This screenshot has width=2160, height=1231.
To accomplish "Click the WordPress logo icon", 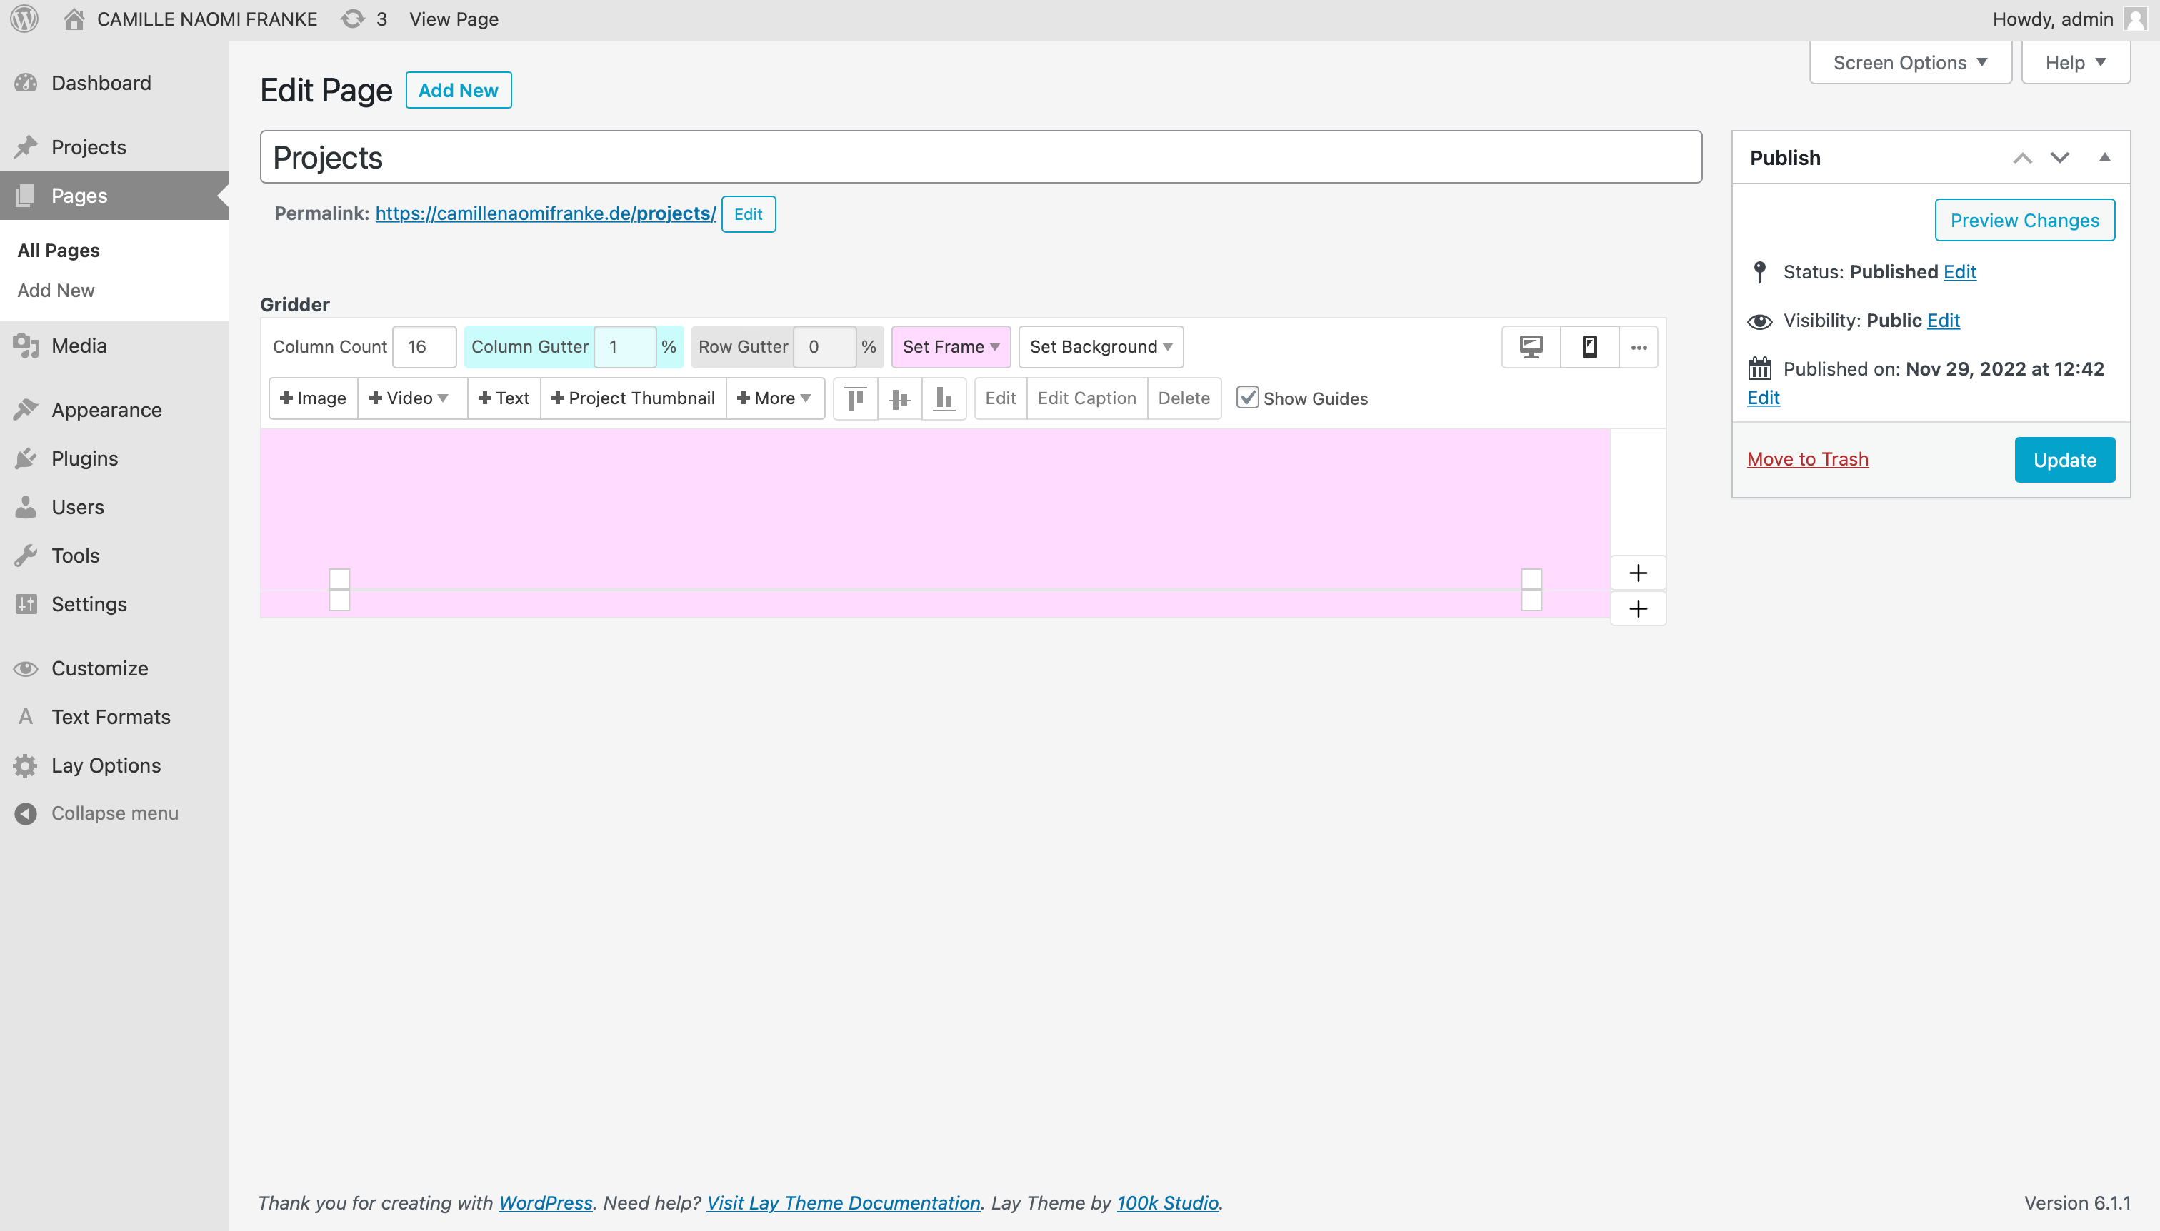I will (24, 19).
